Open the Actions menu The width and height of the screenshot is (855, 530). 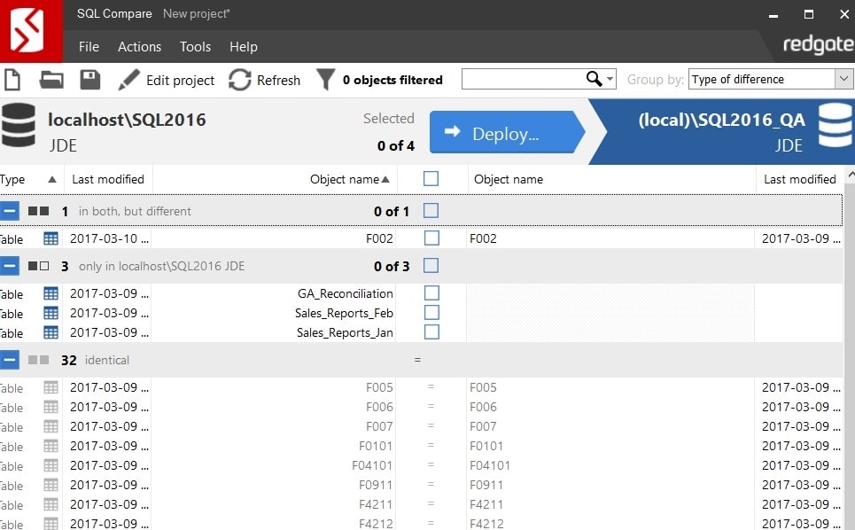pyautogui.click(x=140, y=47)
